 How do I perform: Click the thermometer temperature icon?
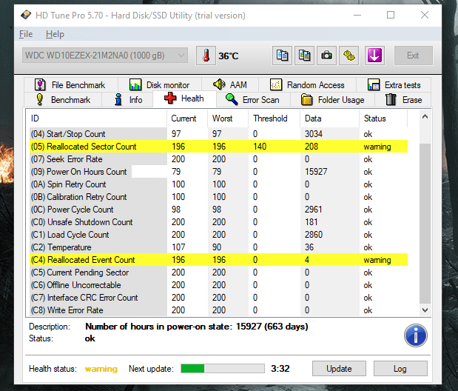coord(206,56)
